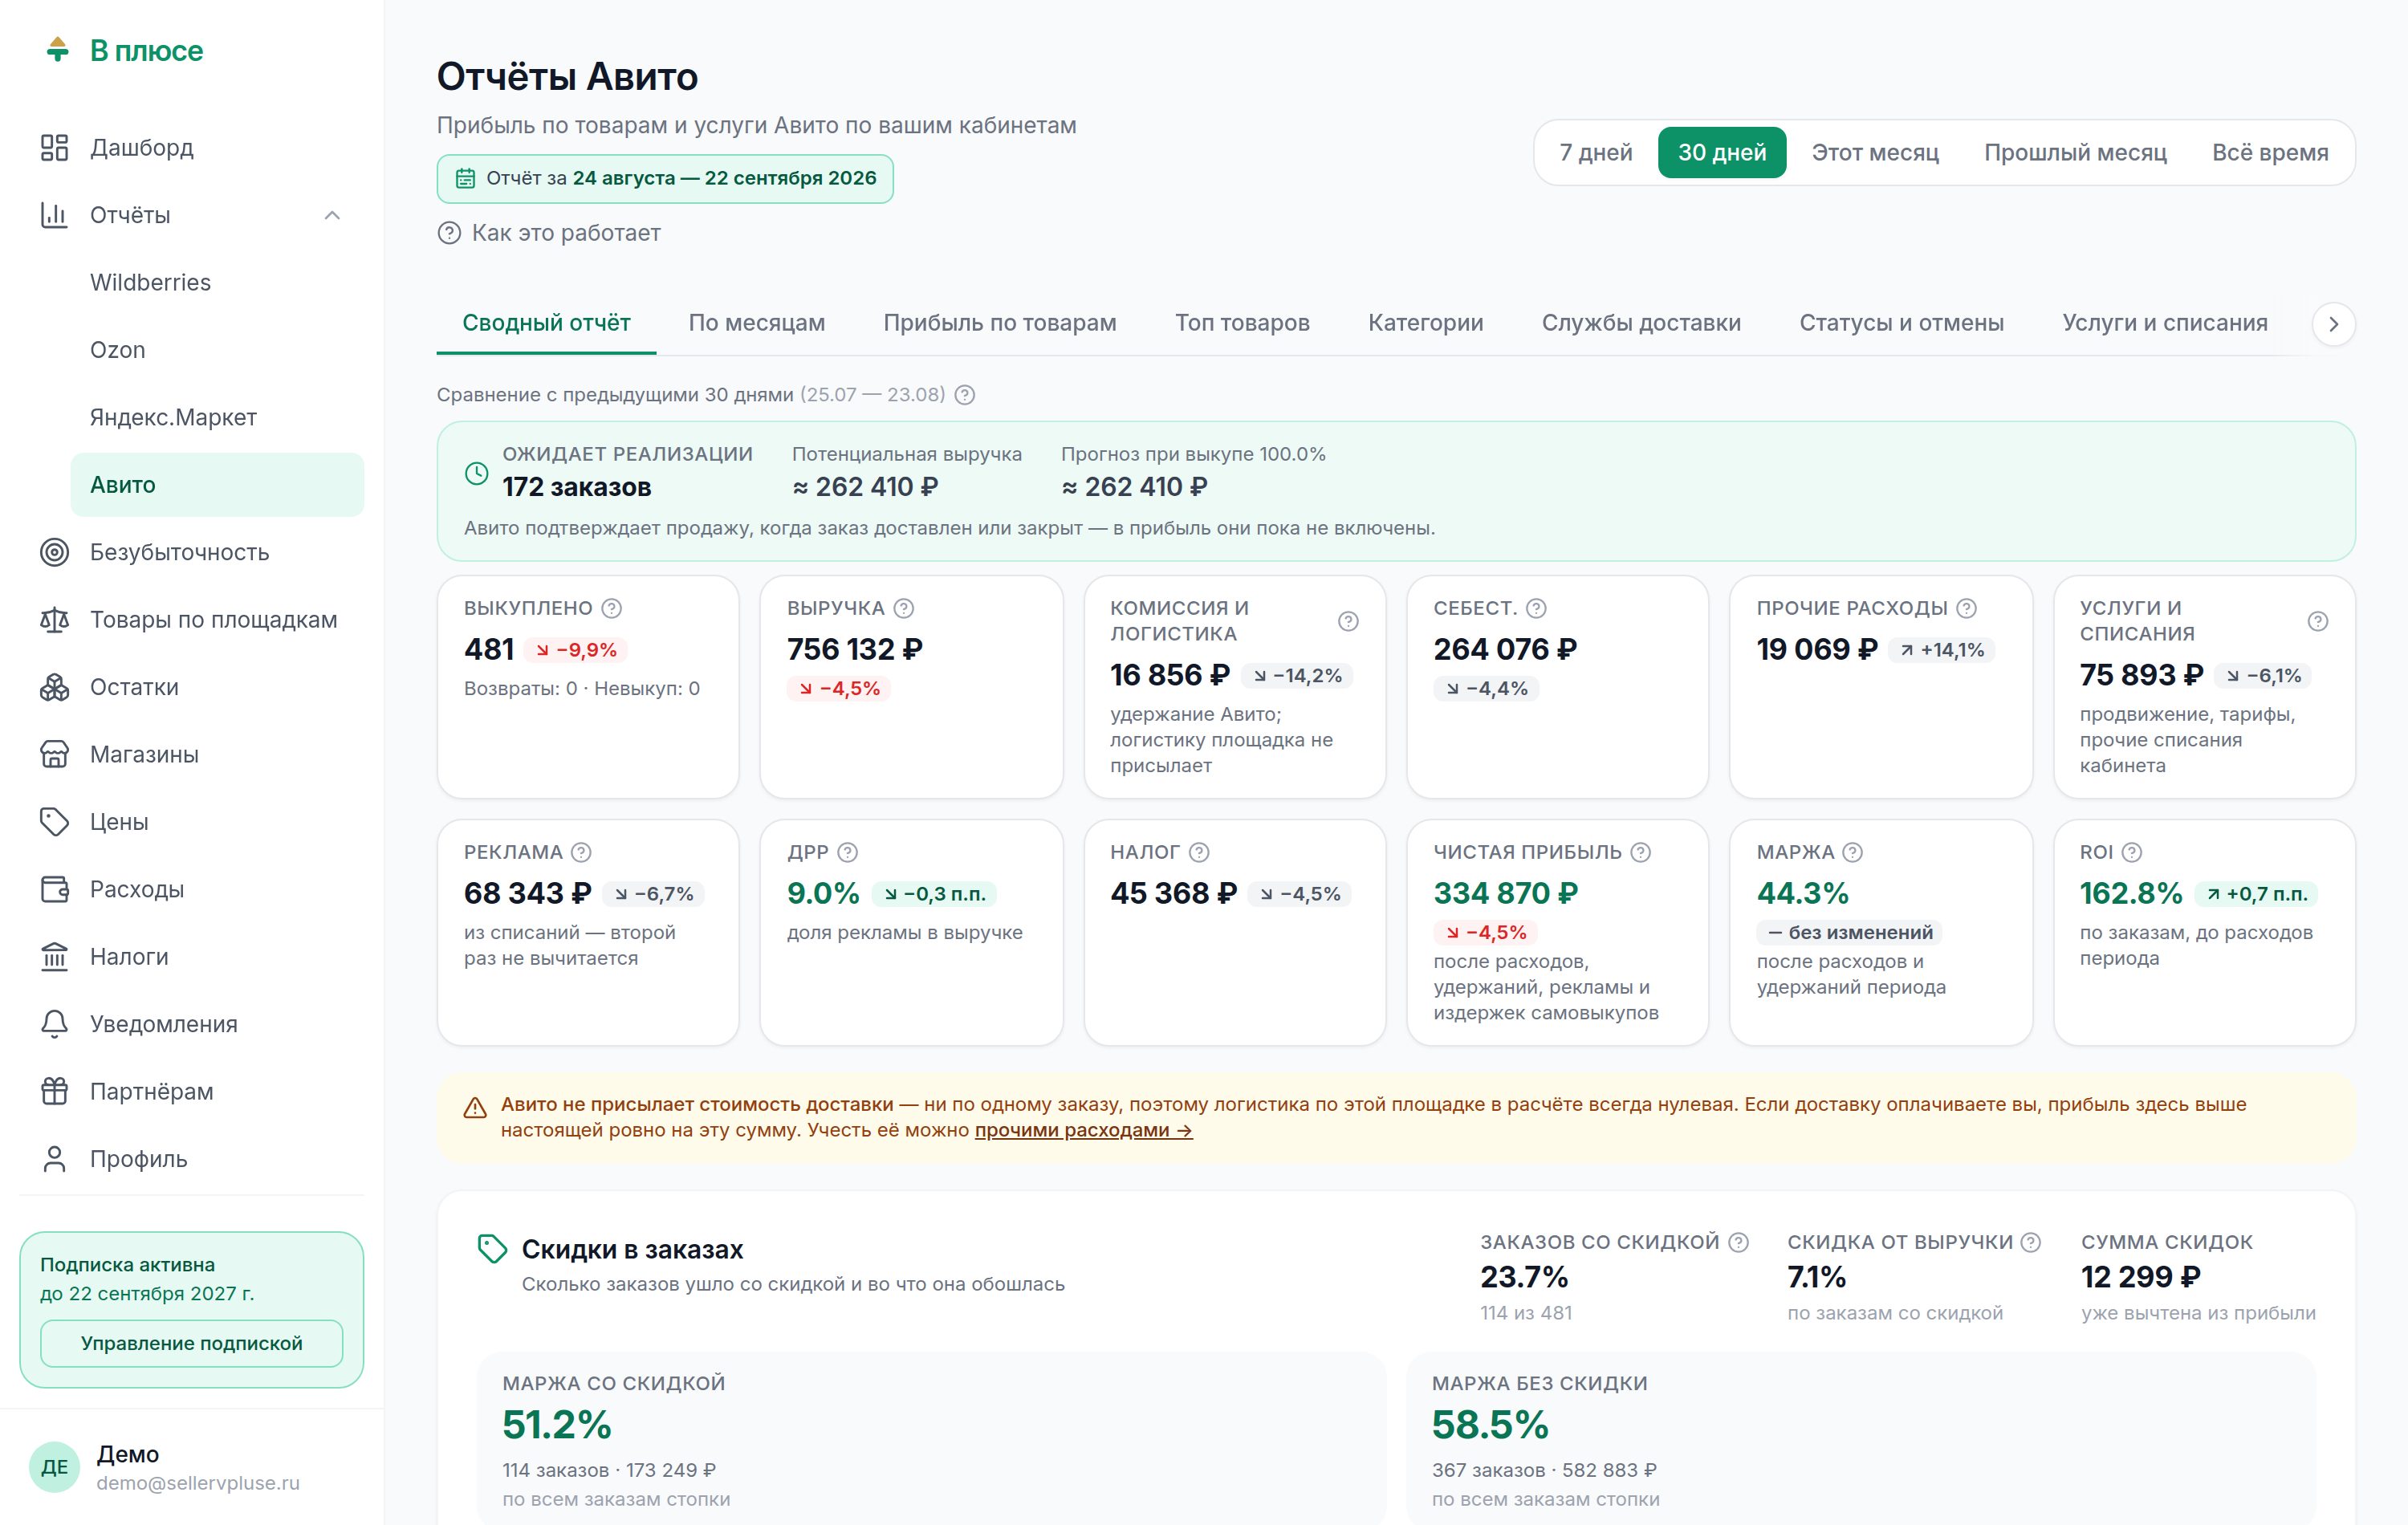
Task: Click the help icon on ВЫРУЧКА card
Action: pos(904,608)
